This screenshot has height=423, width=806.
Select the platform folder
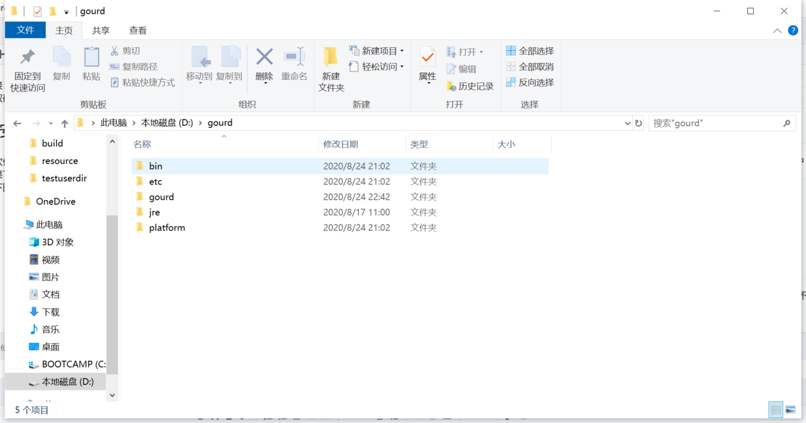(x=340, y=227)
